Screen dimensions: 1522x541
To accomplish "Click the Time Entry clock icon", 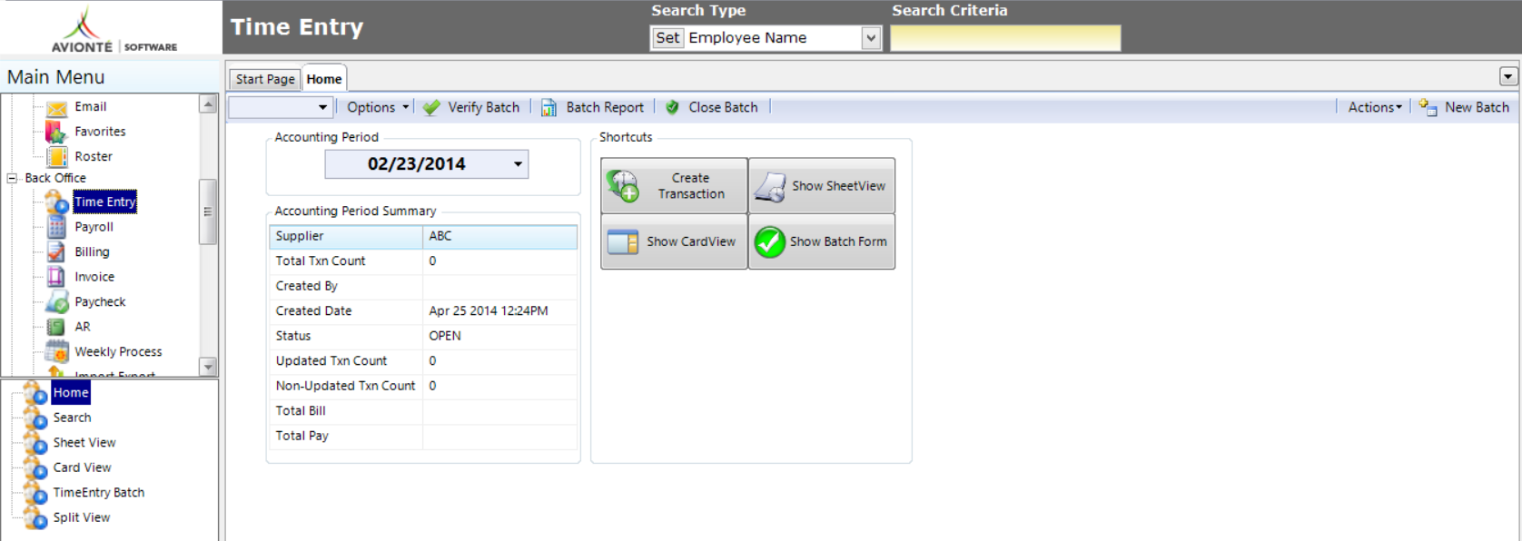I will coord(57,202).
